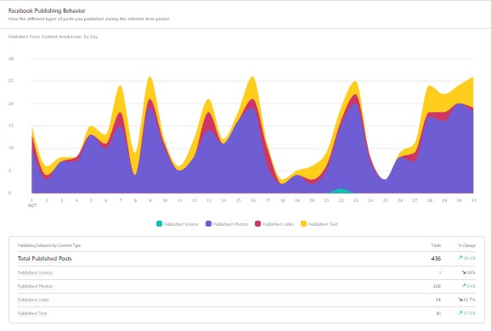Click day 13 on the x-axis

pyautogui.click(x=209, y=200)
